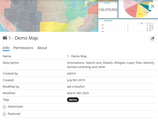Viewport: 158px width, 126px height.
Task: Switch to the Info tab
Action: 6,48
